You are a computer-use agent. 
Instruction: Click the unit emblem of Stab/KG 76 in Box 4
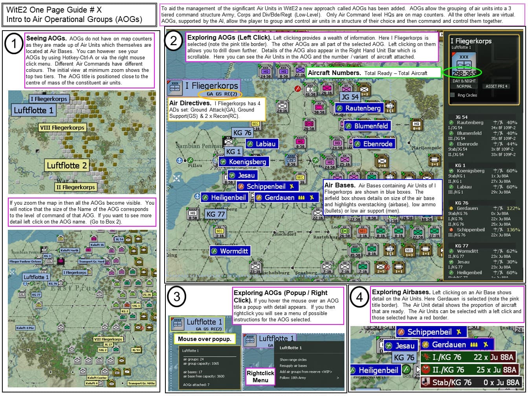[426, 382]
